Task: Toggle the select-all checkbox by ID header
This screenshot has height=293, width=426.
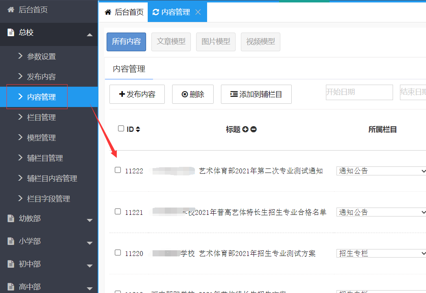Action: pos(121,129)
